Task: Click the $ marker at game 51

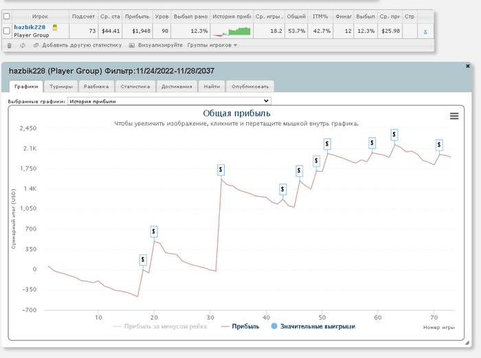Action: click(x=327, y=144)
